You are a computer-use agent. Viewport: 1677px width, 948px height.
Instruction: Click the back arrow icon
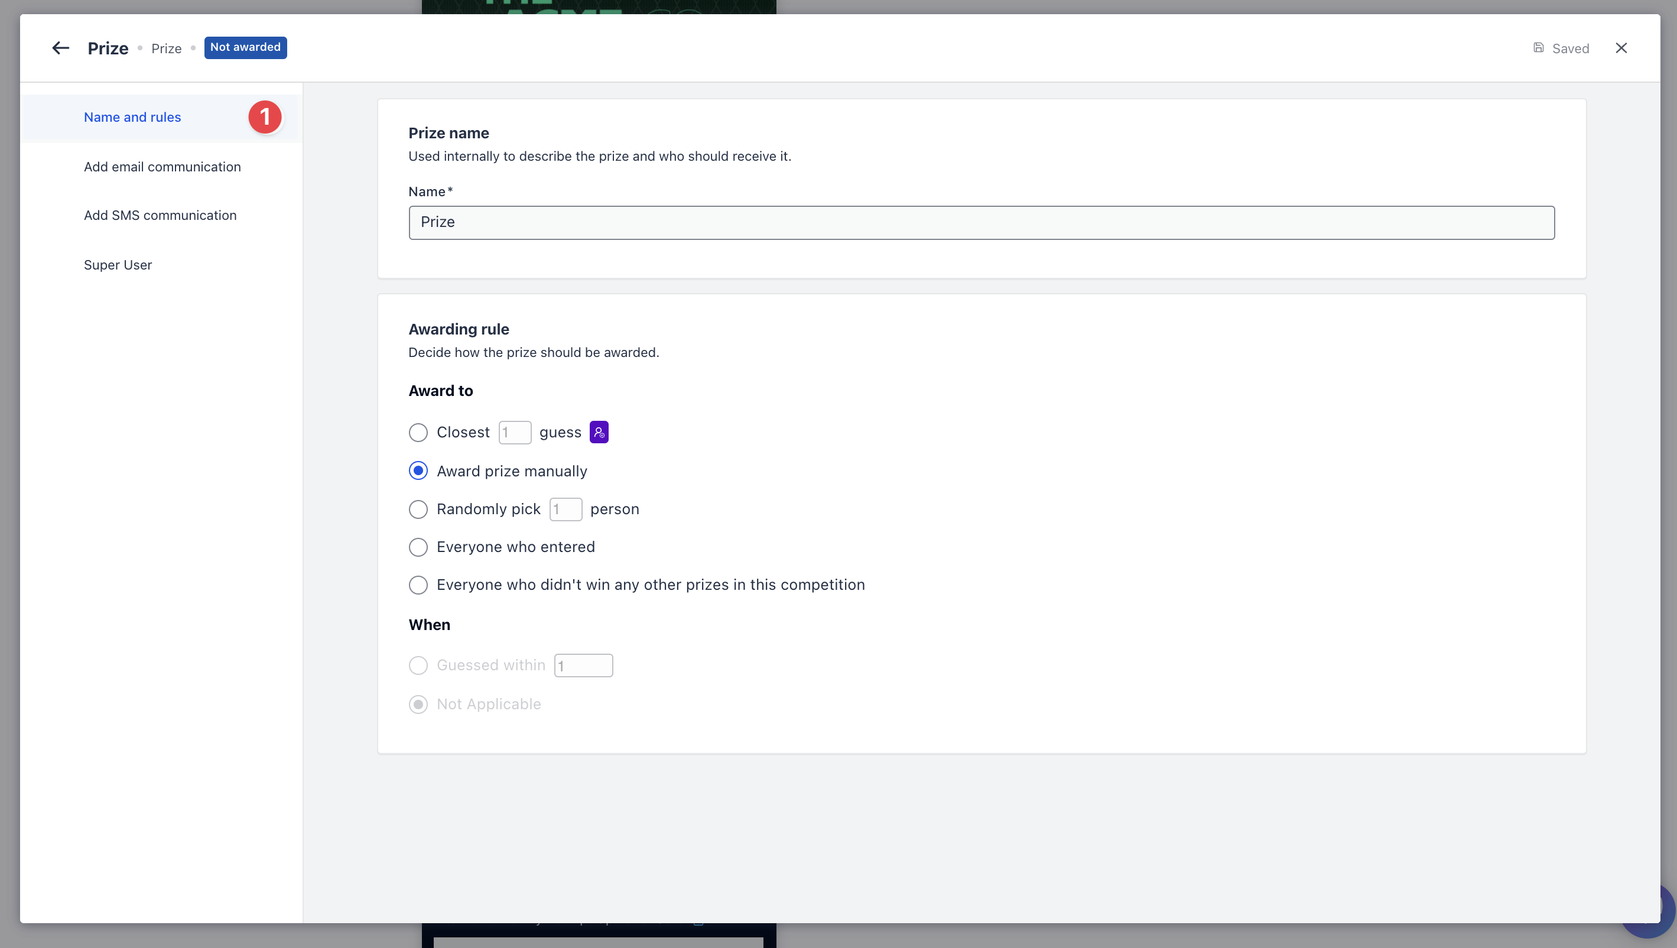coord(60,48)
